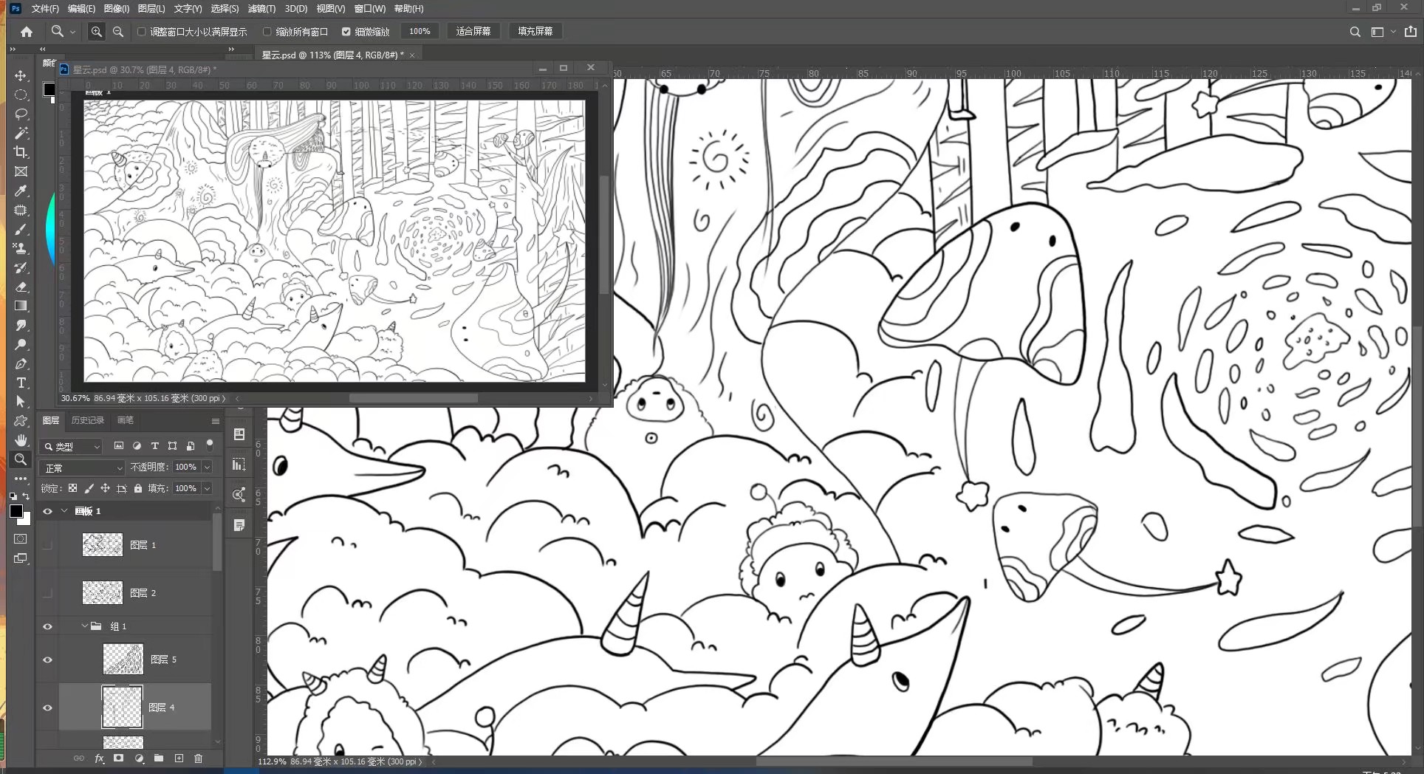Open 填充 fill dropdown arrow
Image resolution: width=1424 pixels, height=774 pixels.
tap(208, 489)
